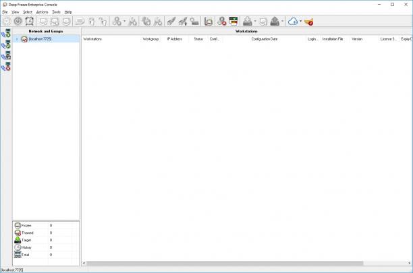Click the third sidebar connection icon
Viewport: 413px width, 273px height.
click(6, 55)
